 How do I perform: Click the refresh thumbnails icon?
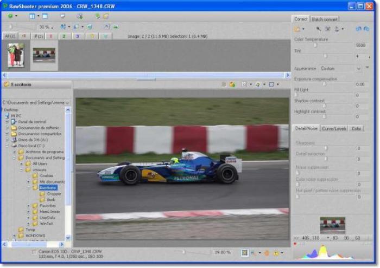(90, 27)
